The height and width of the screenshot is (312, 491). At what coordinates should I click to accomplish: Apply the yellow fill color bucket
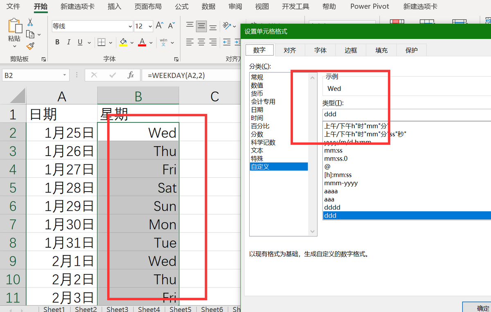point(123,42)
